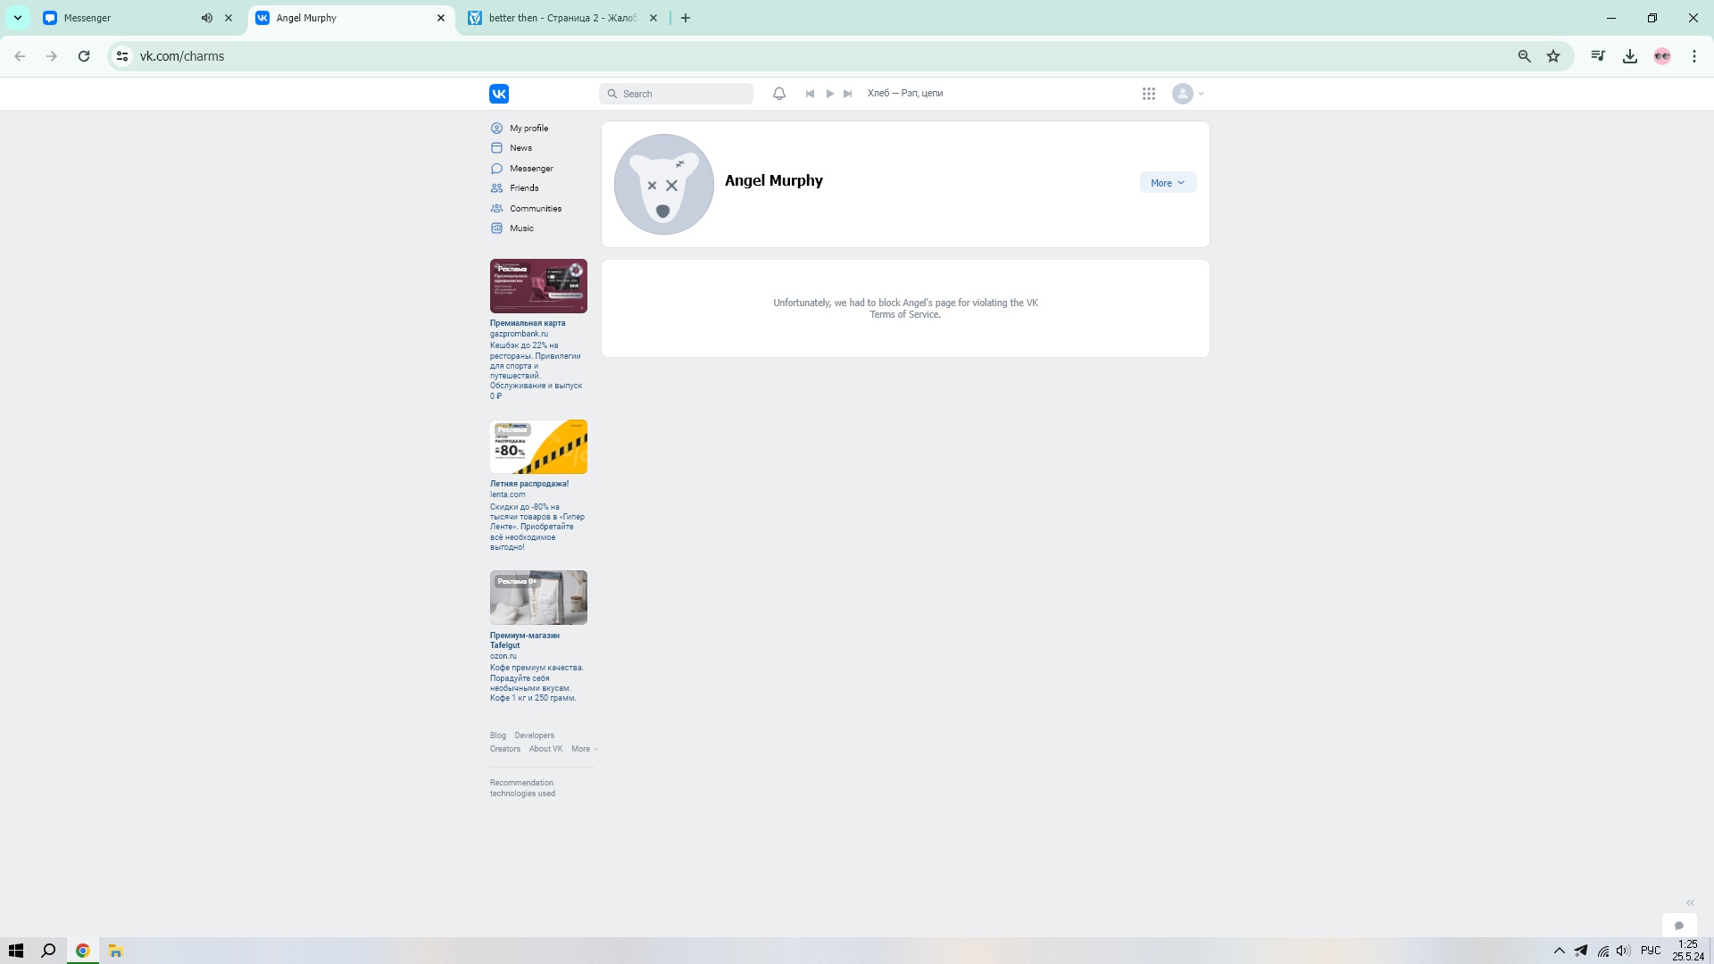This screenshot has height=964, width=1714.
Task: Bookmark this page with star icon
Action: click(1553, 56)
